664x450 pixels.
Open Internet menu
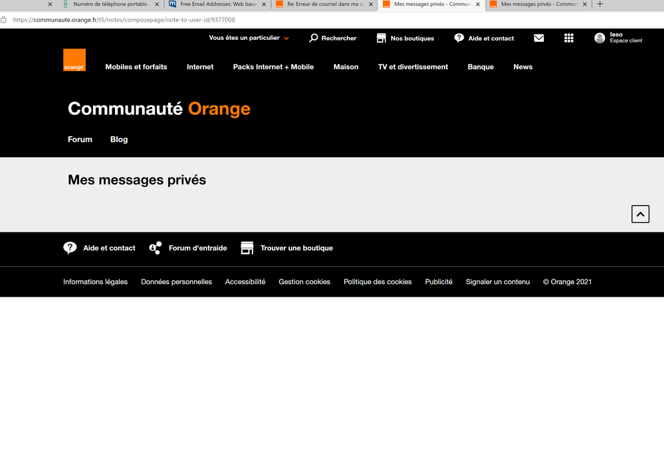coord(200,67)
